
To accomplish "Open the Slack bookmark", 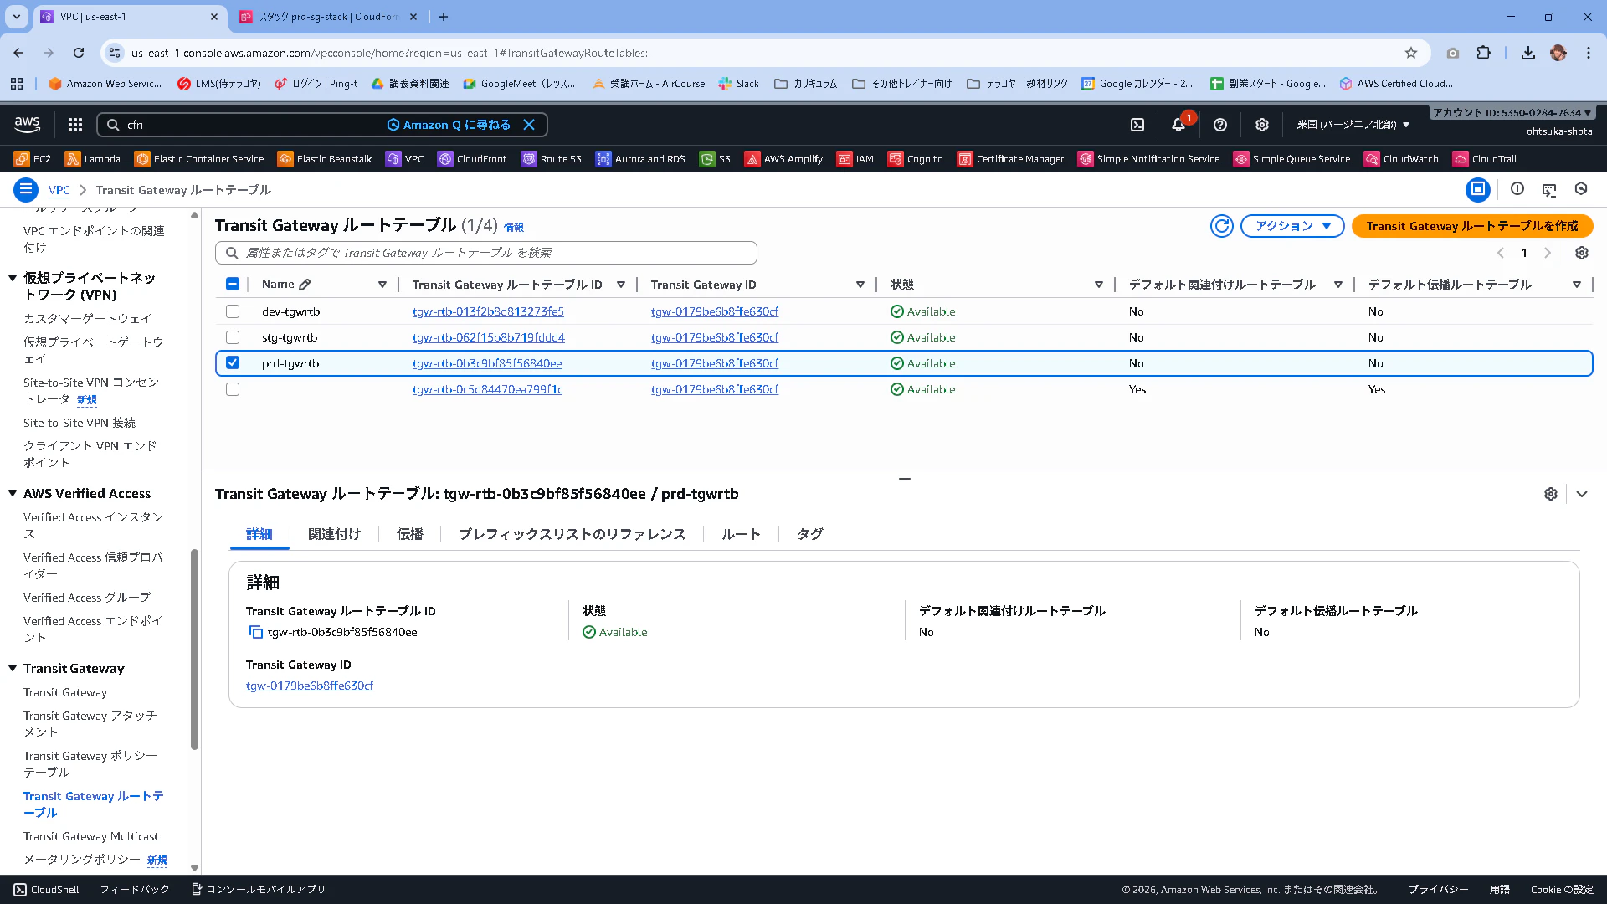I will pyautogui.click(x=739, y=84).
